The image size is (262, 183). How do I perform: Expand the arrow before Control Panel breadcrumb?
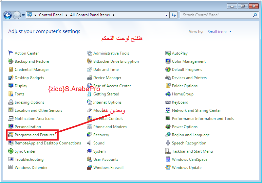point(35,15)
